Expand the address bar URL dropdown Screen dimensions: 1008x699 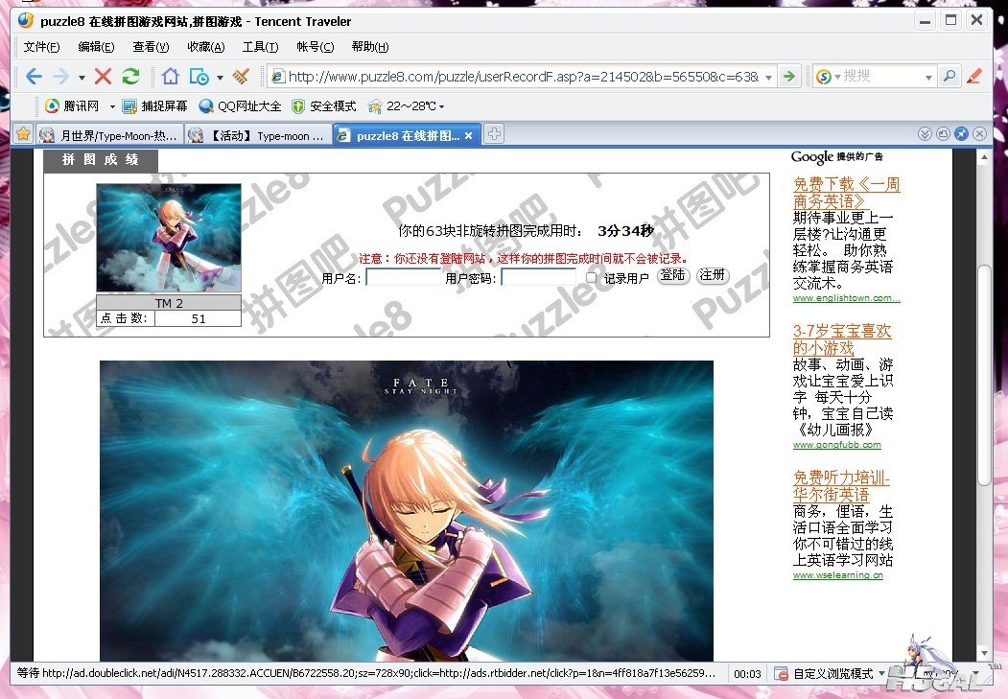769,78
